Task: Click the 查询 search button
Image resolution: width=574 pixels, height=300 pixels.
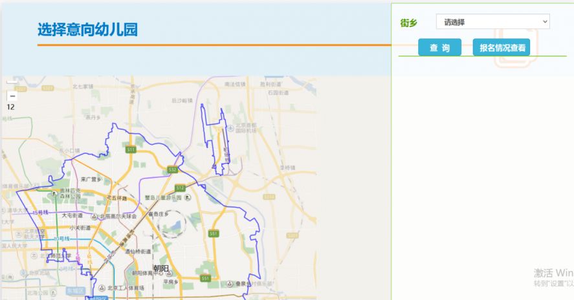Action: 439,48
